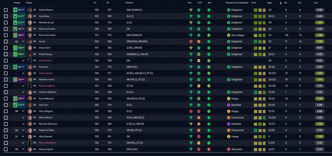Open Casemiro's player name button

point(43,67)
